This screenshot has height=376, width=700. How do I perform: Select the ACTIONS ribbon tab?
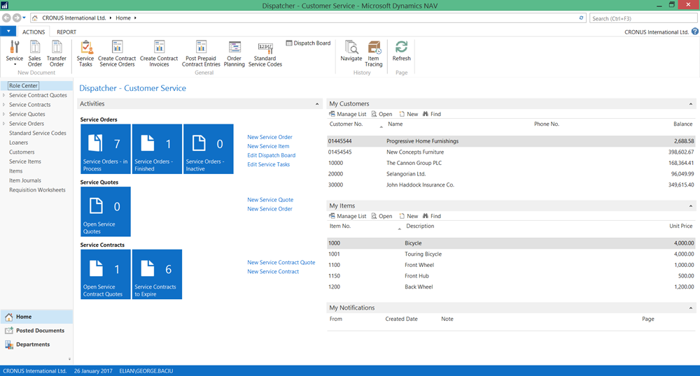coord(34,32)
